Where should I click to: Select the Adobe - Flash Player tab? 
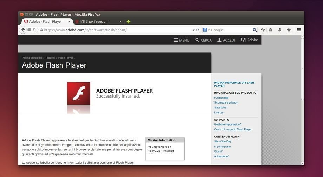[45, 22]
